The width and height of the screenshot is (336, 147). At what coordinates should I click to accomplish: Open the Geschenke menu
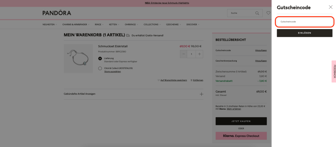[x=173, y=24]
